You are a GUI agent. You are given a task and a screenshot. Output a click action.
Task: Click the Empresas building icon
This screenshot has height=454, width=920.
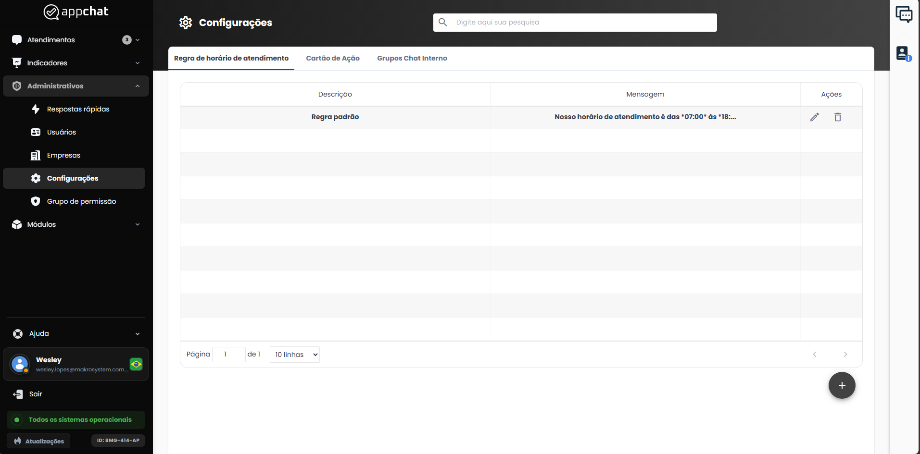pos(36,155)
